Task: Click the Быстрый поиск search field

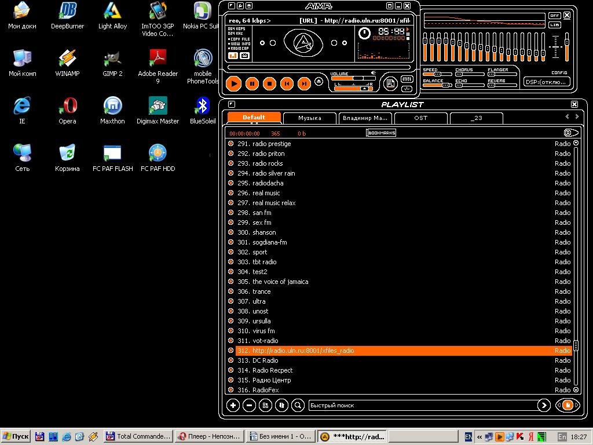Action: [422, 406]
